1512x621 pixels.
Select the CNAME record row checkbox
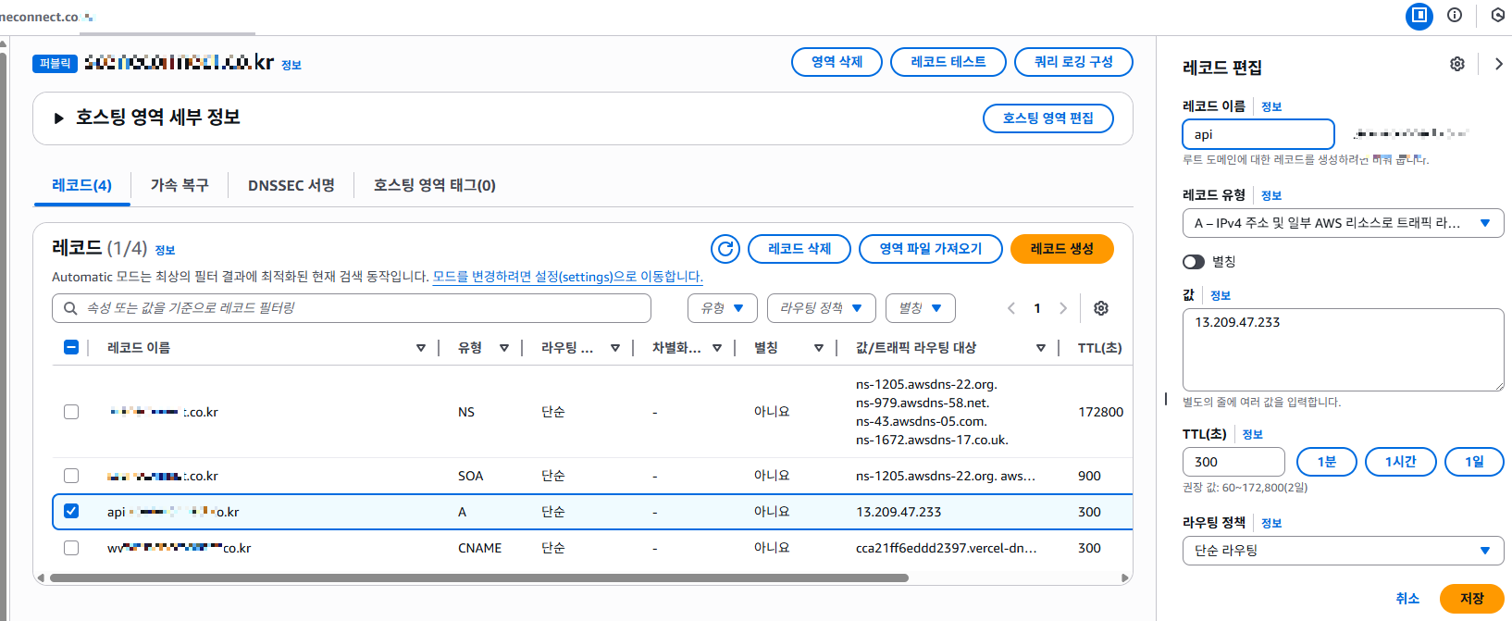pyautogui.click(x=71, y=548)
